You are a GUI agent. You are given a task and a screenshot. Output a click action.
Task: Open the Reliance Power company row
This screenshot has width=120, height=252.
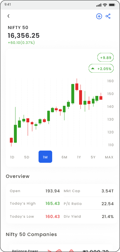click(x=61, y=248)
